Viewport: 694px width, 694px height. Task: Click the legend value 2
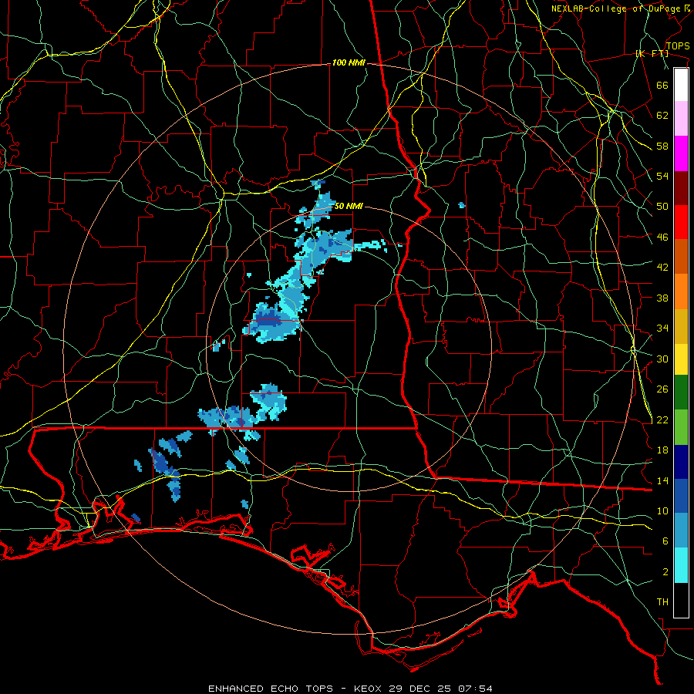(x=665, y=572)
